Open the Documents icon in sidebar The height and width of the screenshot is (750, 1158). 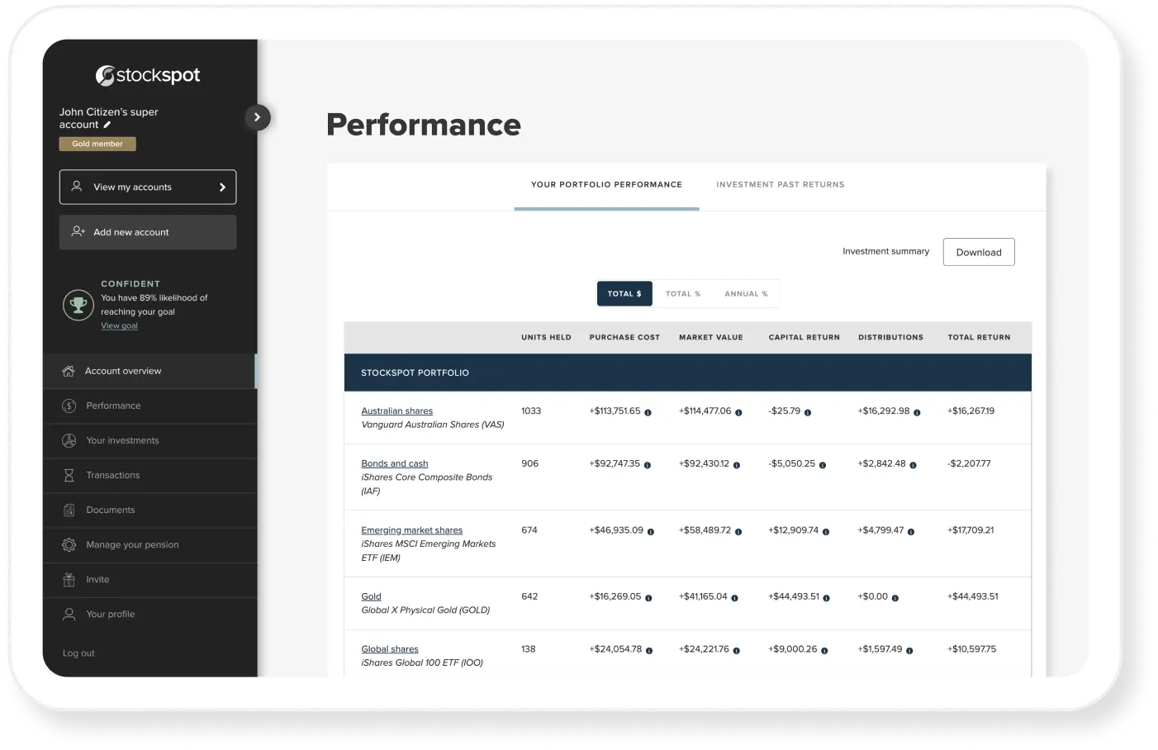[x=68, y=510]
